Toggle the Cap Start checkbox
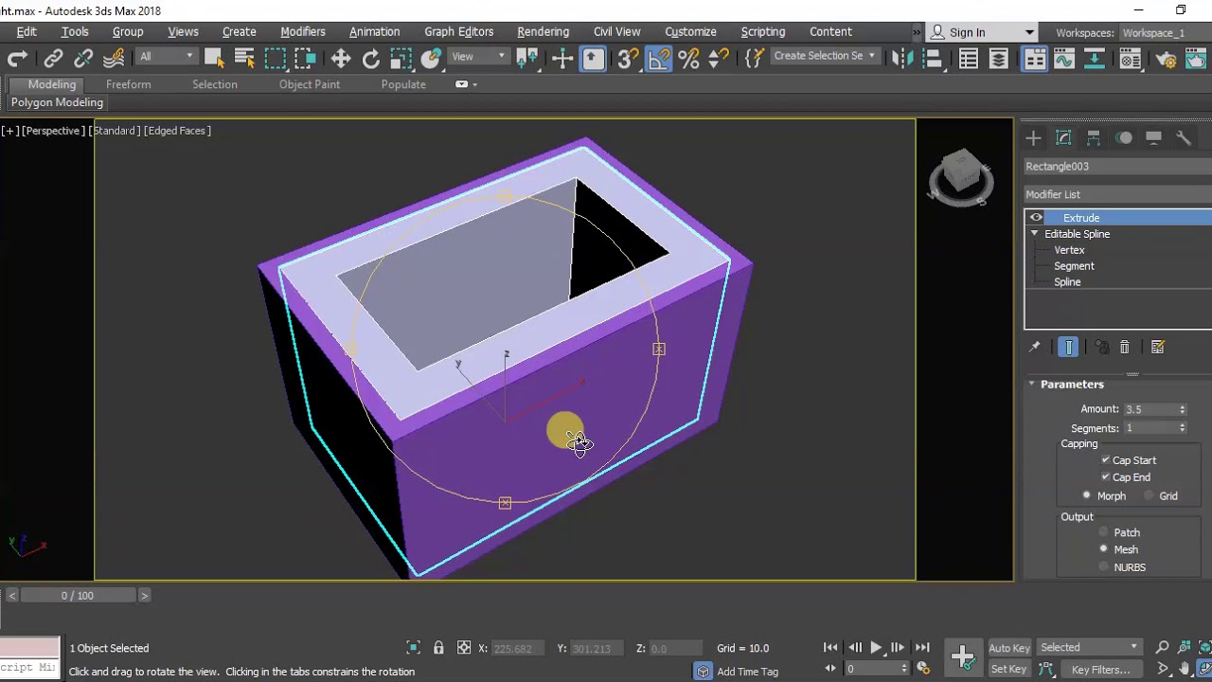 tap(1105, 460)
